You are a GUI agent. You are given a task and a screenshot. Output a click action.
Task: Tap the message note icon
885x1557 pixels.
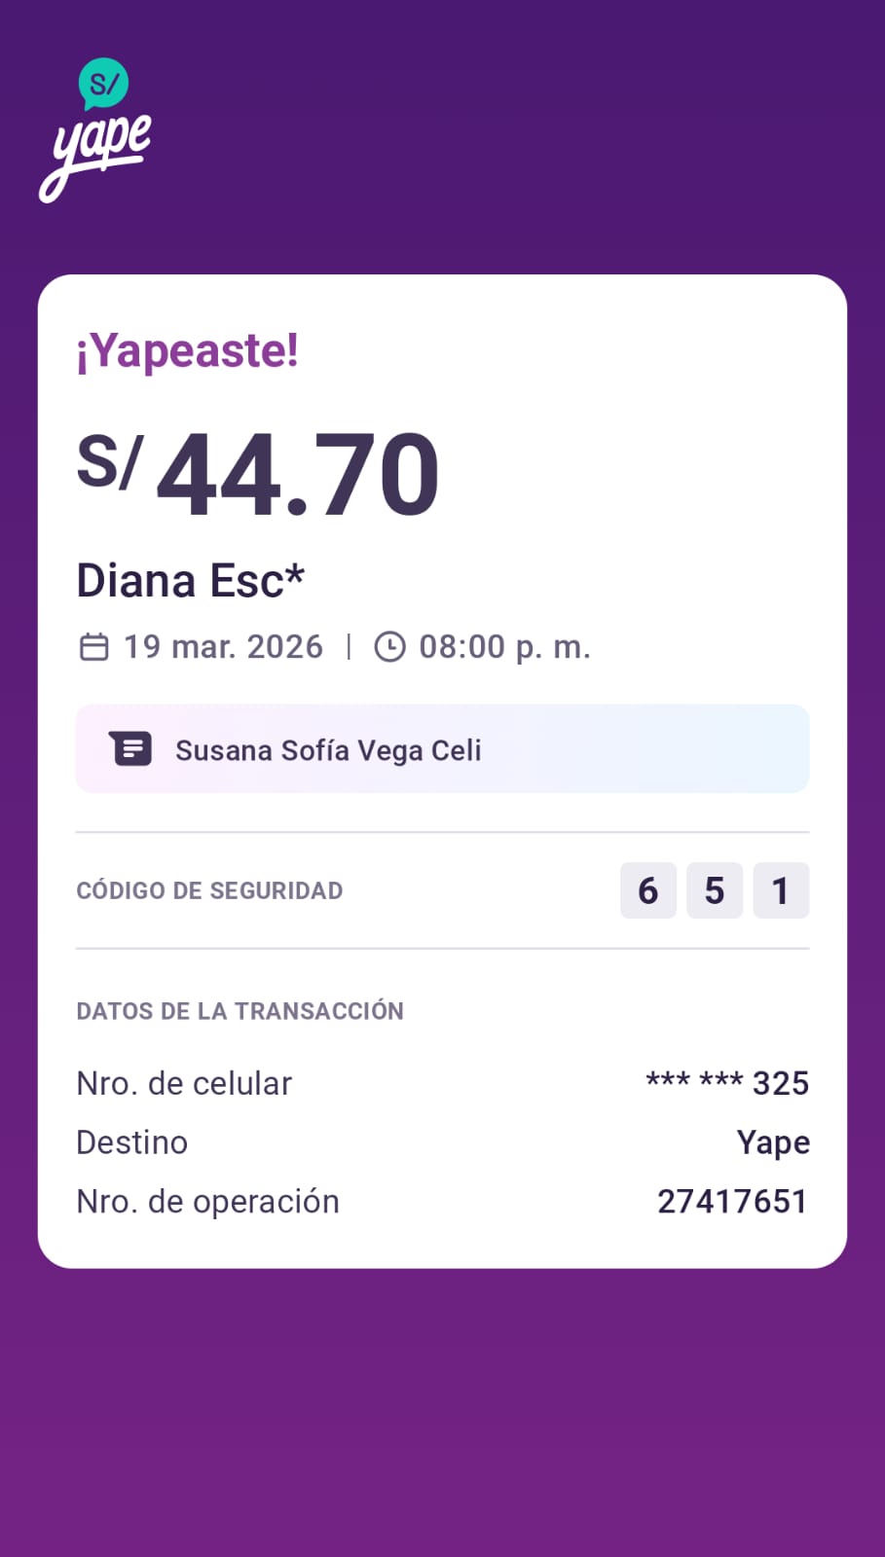(131, 749)
